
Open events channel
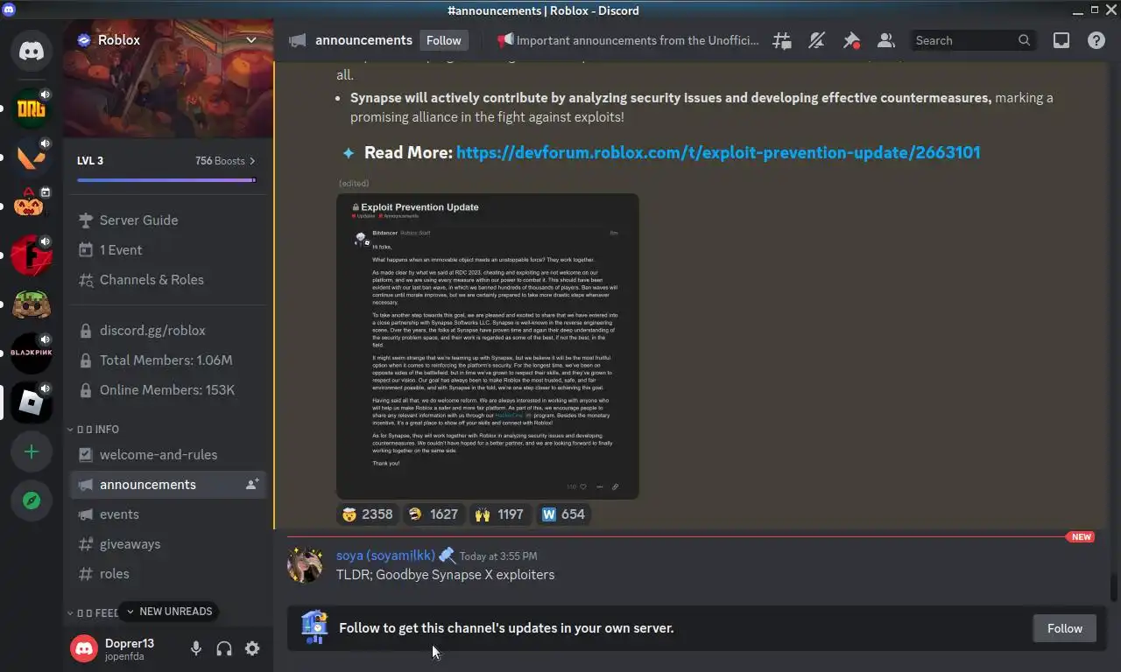(168, 514)
